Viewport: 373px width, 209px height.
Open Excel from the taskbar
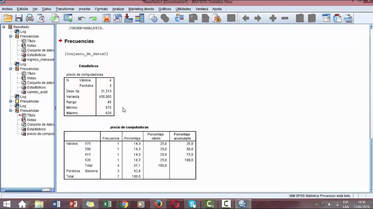click(x=107, y=204)
